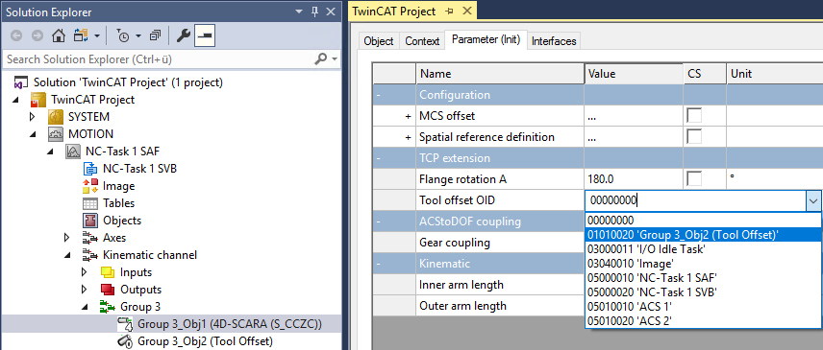Expand the Axes tree node
823x350 pixels.
66,238
